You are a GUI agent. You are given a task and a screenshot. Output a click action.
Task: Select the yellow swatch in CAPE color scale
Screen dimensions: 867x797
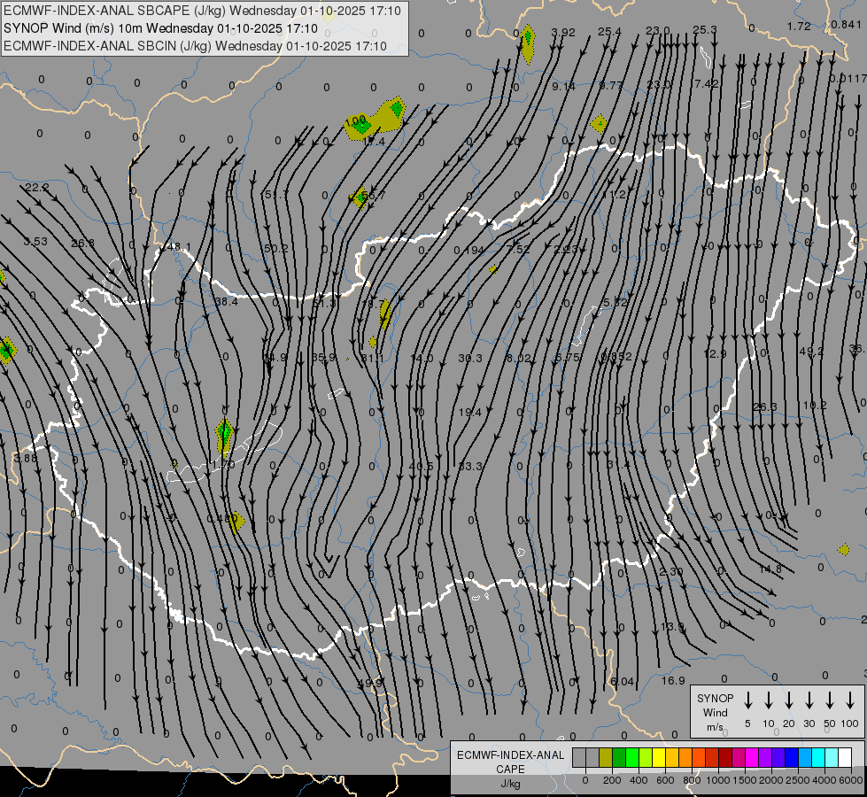tap(659, 757)
